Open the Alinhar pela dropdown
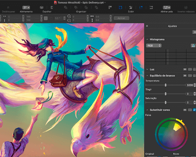This screenshot has height=157, width=196. click(167, 7)
